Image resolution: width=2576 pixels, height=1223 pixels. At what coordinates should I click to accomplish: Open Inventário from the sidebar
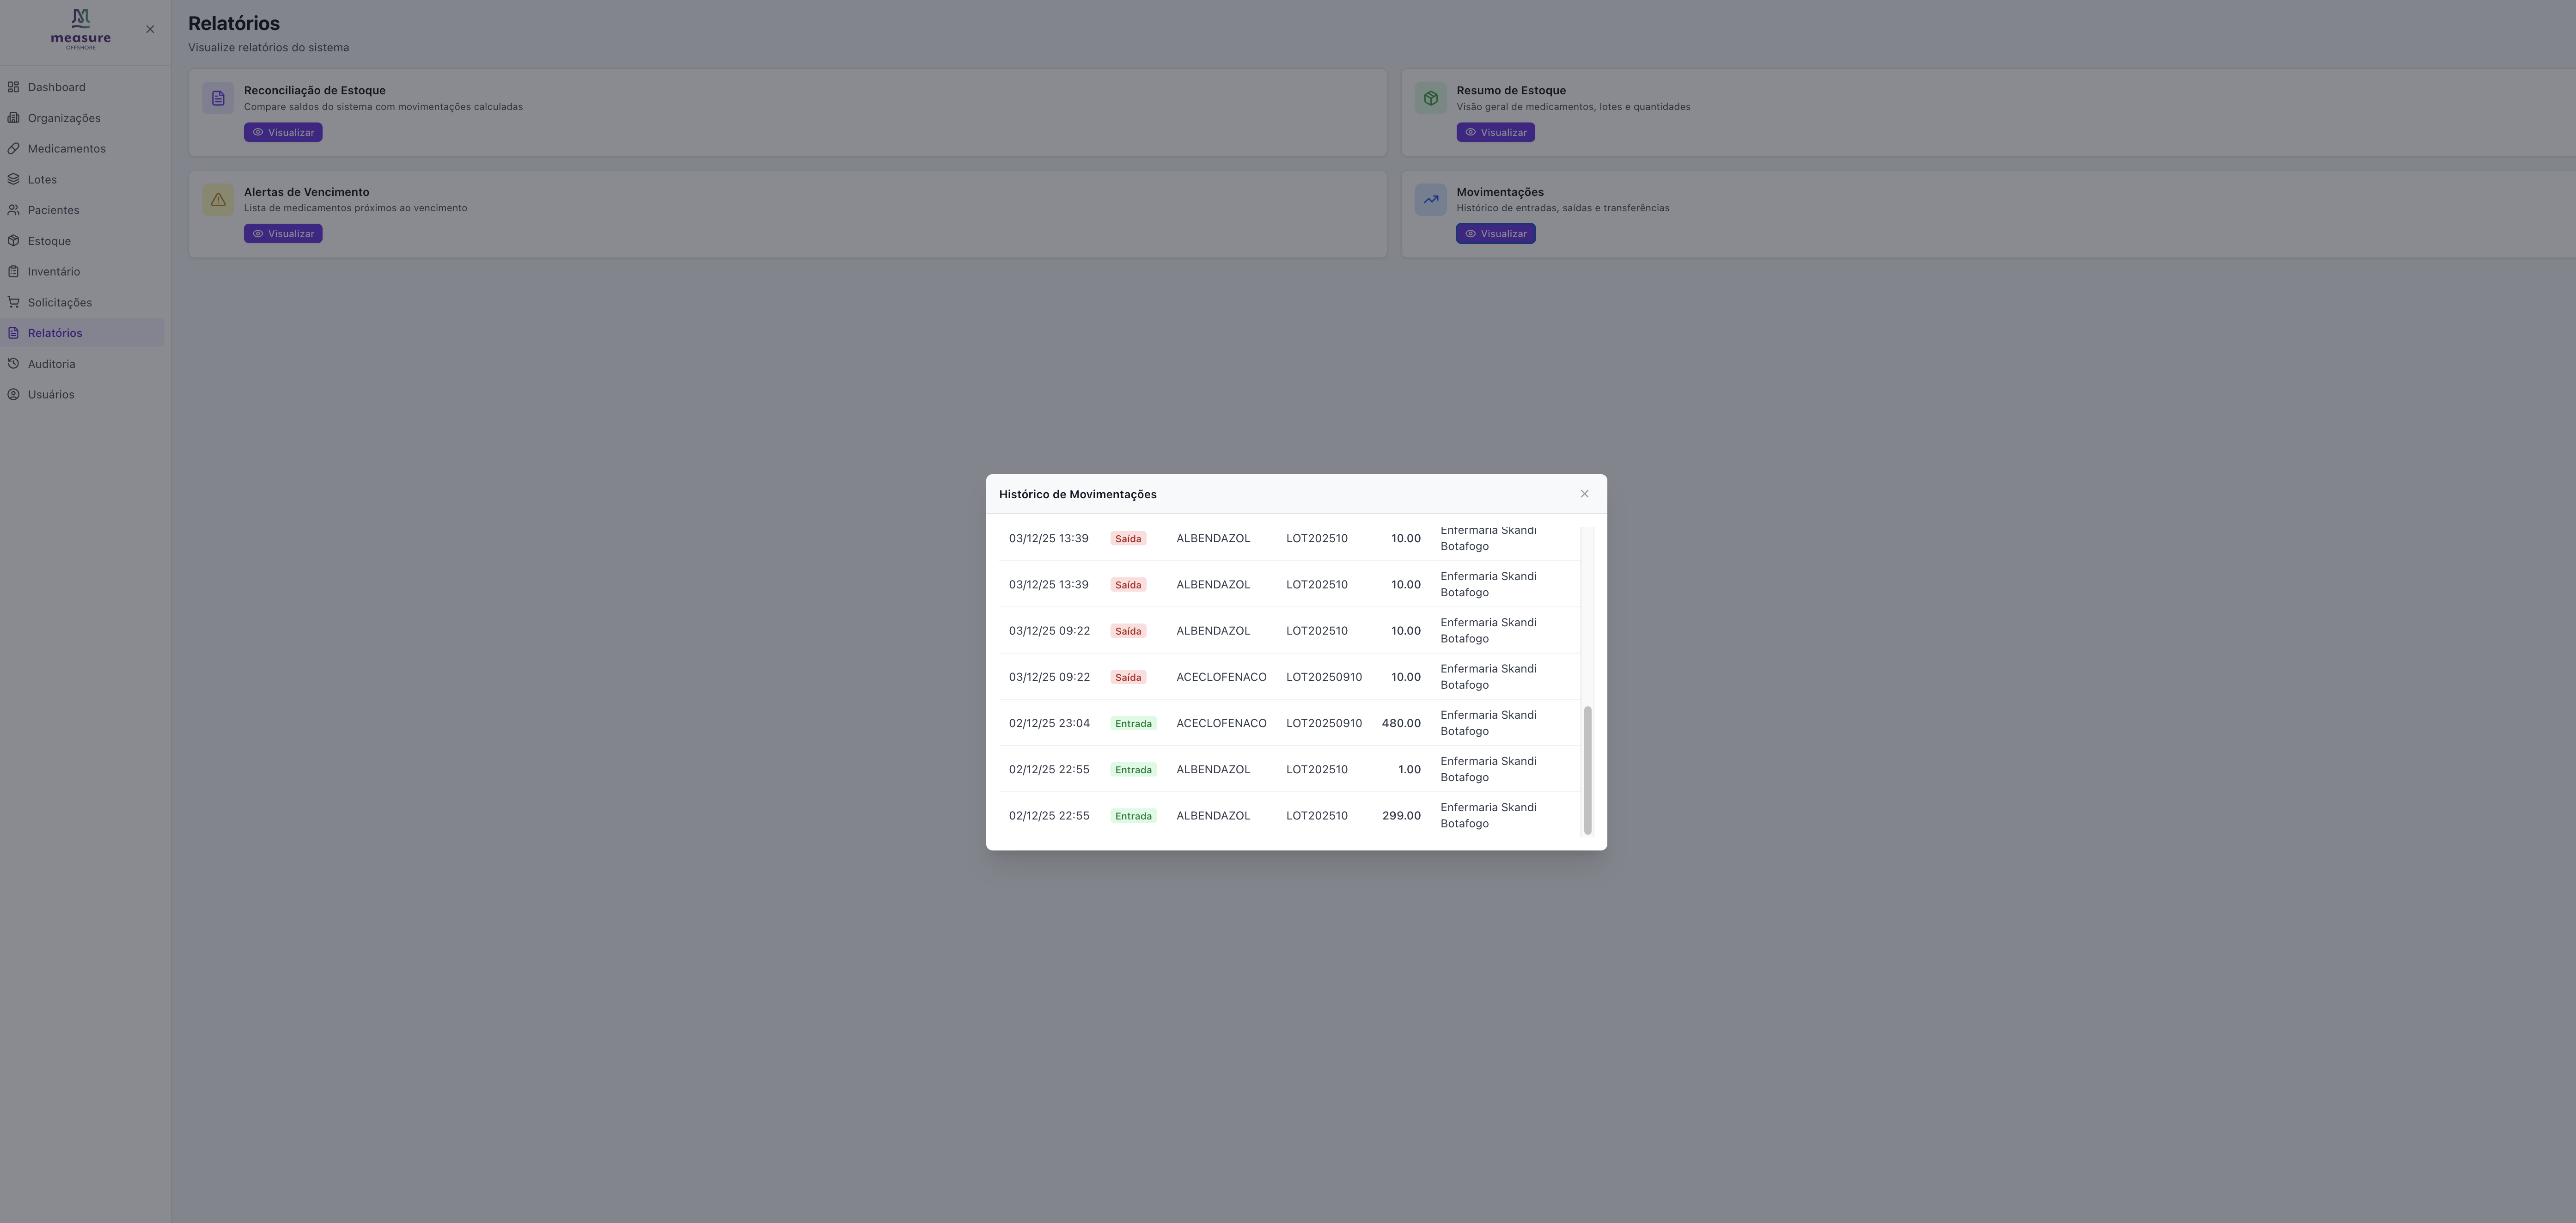53,272
